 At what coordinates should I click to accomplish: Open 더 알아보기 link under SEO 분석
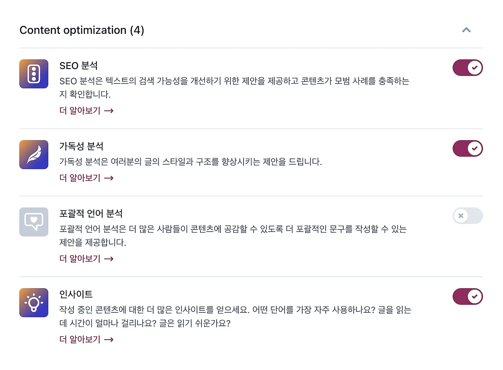coord(86,111)
